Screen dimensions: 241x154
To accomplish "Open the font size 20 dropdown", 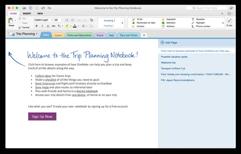I will click(x=59, y=20).
